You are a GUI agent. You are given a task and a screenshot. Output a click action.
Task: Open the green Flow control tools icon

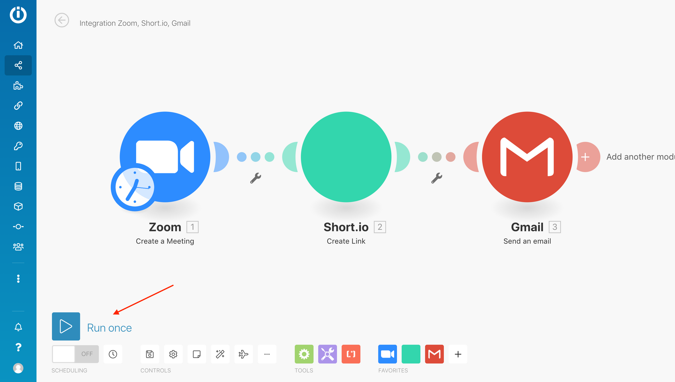pyautogui.click(x=304, y=354)
